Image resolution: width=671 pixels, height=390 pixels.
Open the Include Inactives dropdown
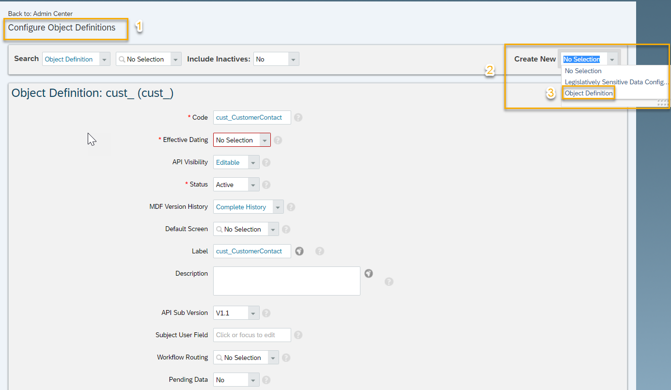pos(294,59)
